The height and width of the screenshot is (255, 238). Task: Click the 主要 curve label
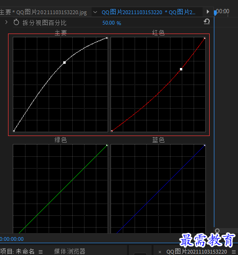[x=60, y=33]
